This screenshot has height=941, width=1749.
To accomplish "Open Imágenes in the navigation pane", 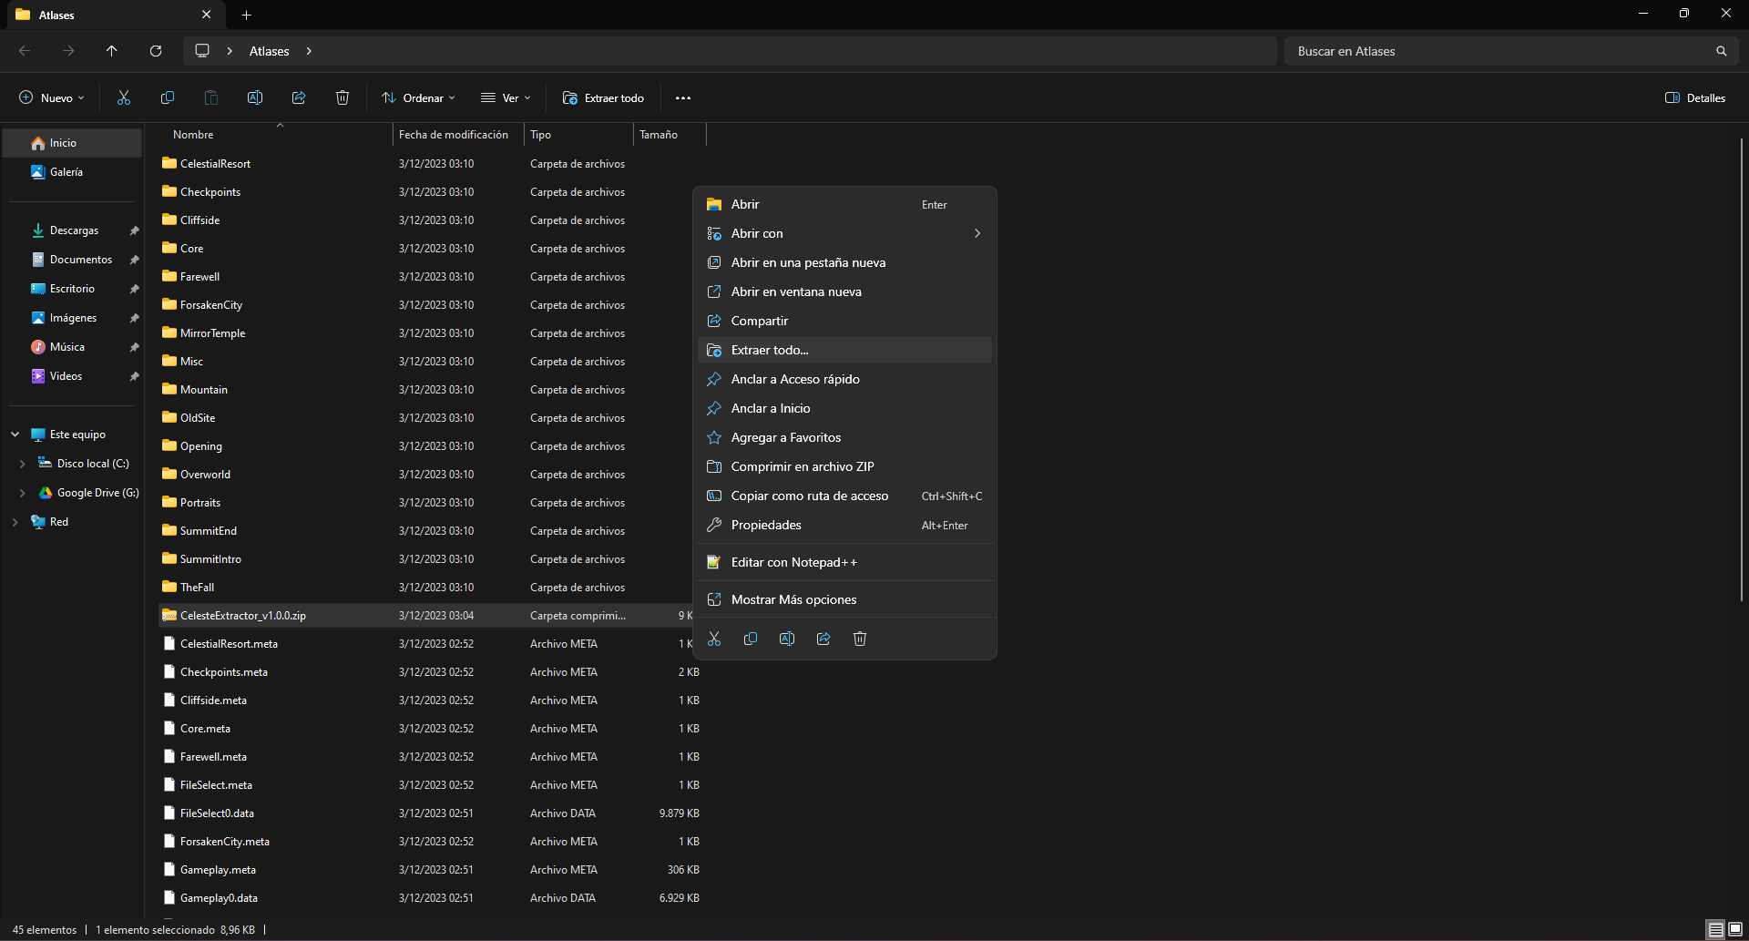I will point(72,318).
